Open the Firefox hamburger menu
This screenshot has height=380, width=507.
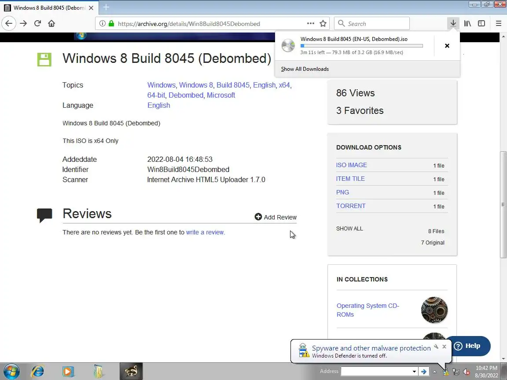(x=498, y=23)
